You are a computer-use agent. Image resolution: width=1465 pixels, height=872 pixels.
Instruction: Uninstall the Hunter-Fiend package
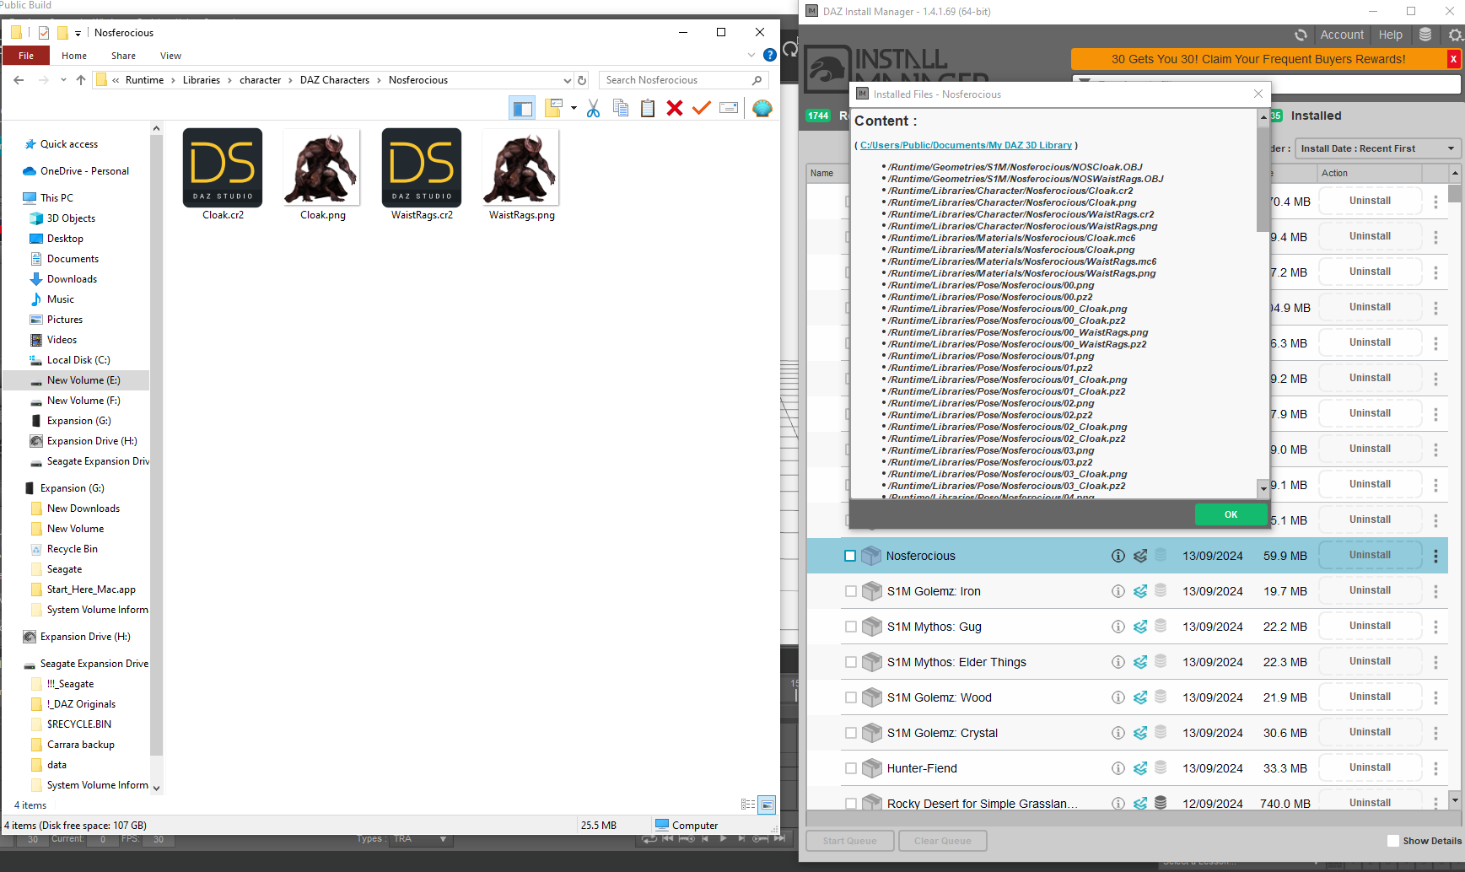point(1370,767)
